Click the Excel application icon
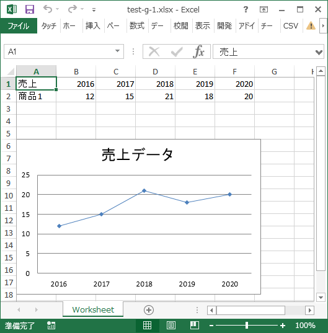 click(x=12, y=9)
